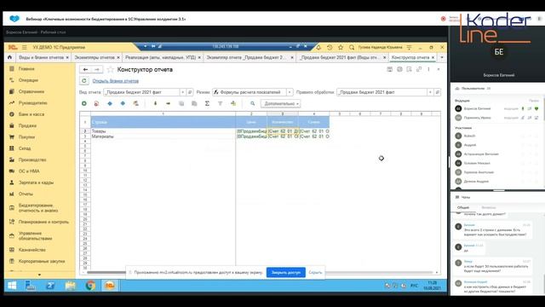The width and height of the screenshot is (545, 307).
Task: Click the paste icon in toolbar
Action: 194,103
